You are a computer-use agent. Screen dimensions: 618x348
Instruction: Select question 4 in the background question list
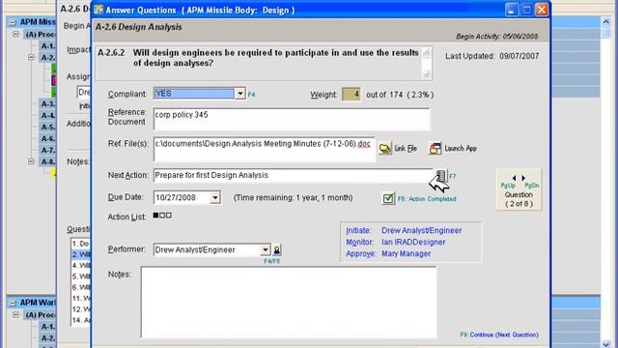coord(81,266)
